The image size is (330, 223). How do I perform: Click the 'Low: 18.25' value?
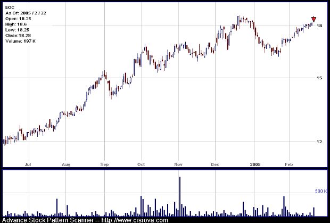17,30
